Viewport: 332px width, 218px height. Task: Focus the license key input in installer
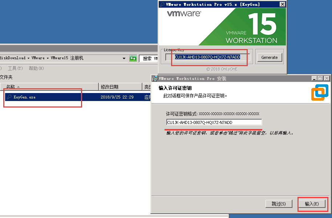point(214,122)
